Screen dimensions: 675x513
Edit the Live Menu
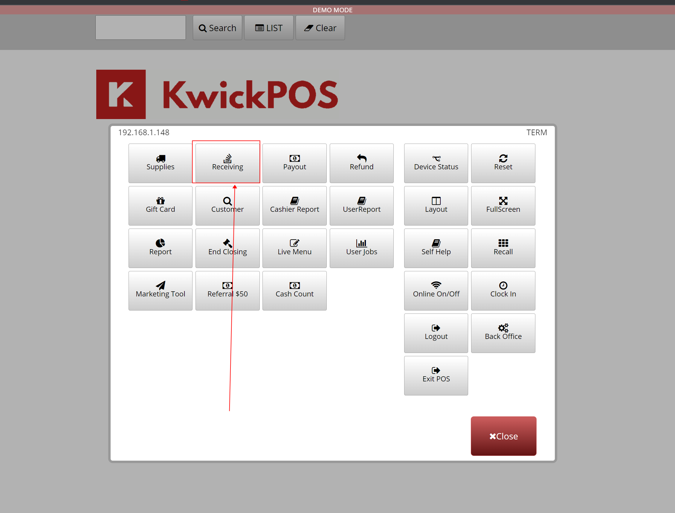(294, 248)
